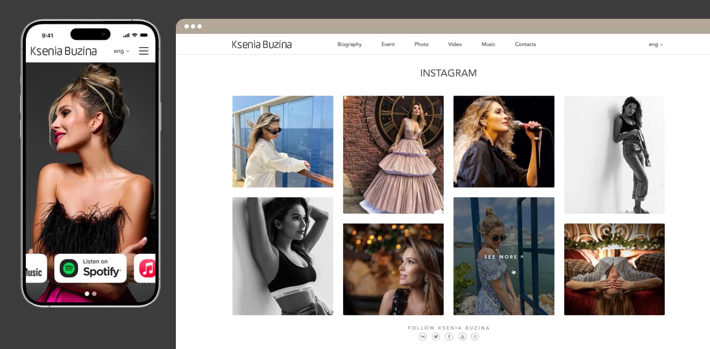Expand the desktop eng language dropdown
This screenshot has height=349, width=710.
[x=656, y=45]
